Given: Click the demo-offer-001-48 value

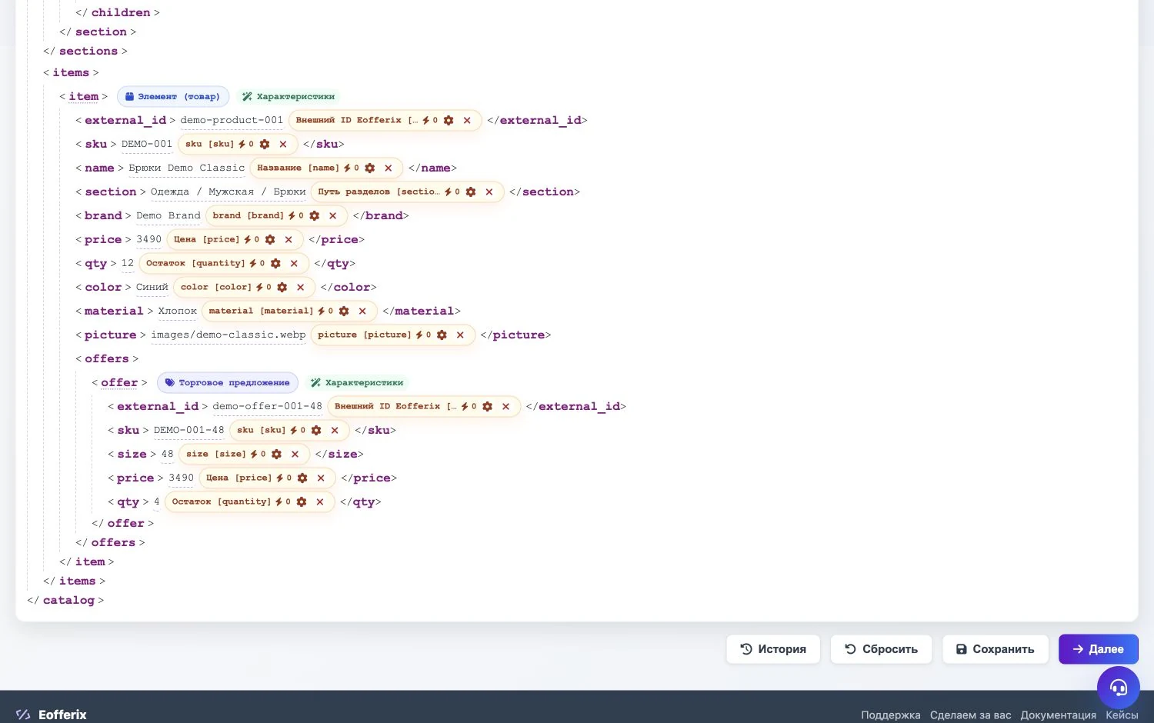Looking at the screenshot, I should tap(267, 407).
